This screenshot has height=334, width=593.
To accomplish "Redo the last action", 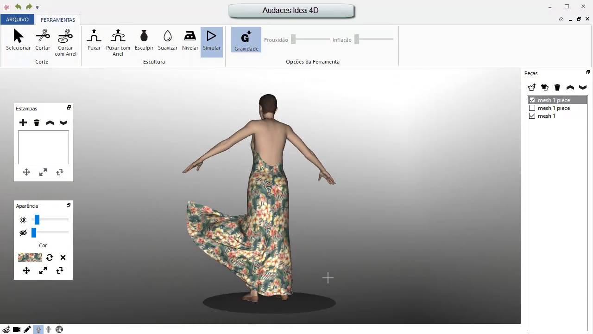I will (29, 6).
